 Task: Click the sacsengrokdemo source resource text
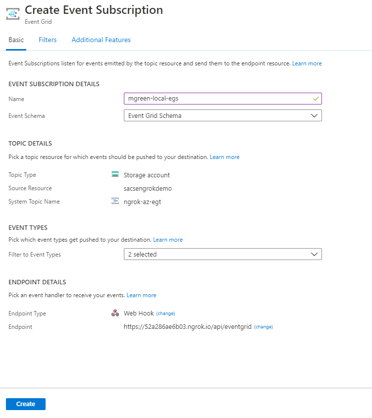tap(148, 189)
